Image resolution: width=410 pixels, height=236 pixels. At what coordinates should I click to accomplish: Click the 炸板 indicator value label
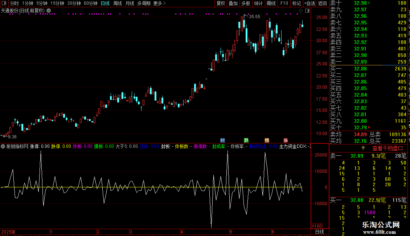pos(82,146)
